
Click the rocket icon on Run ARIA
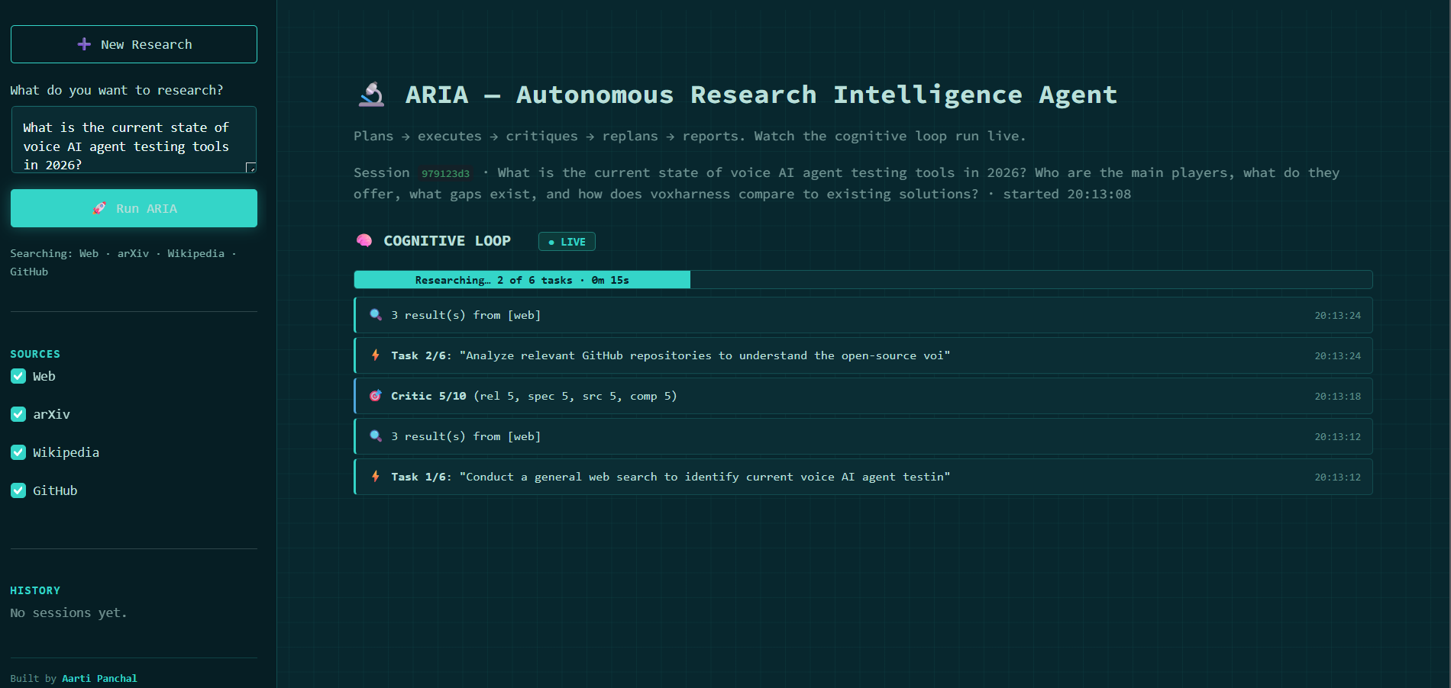pos(99,208)
